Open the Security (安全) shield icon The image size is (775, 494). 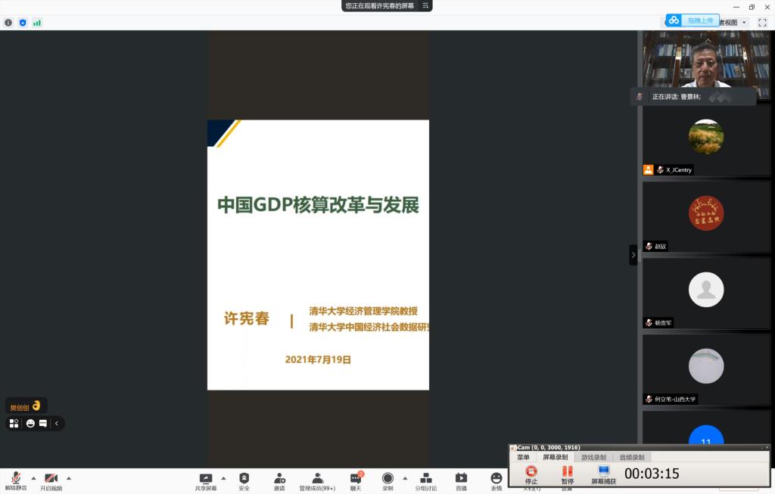coord(244,480)
